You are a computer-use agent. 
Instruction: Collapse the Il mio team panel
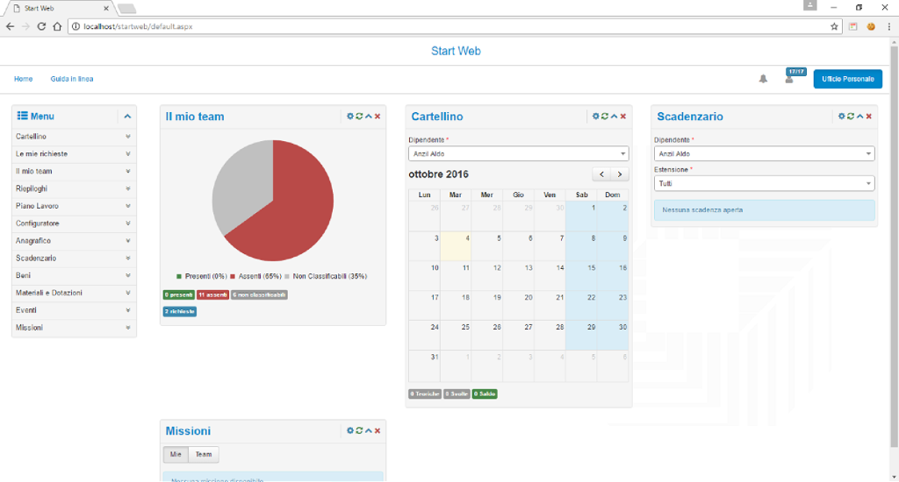coord(368,117)
